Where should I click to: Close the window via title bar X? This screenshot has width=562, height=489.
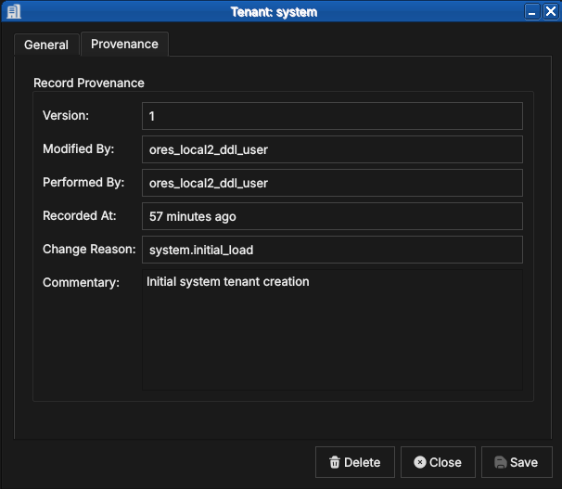tap(551, 12)
